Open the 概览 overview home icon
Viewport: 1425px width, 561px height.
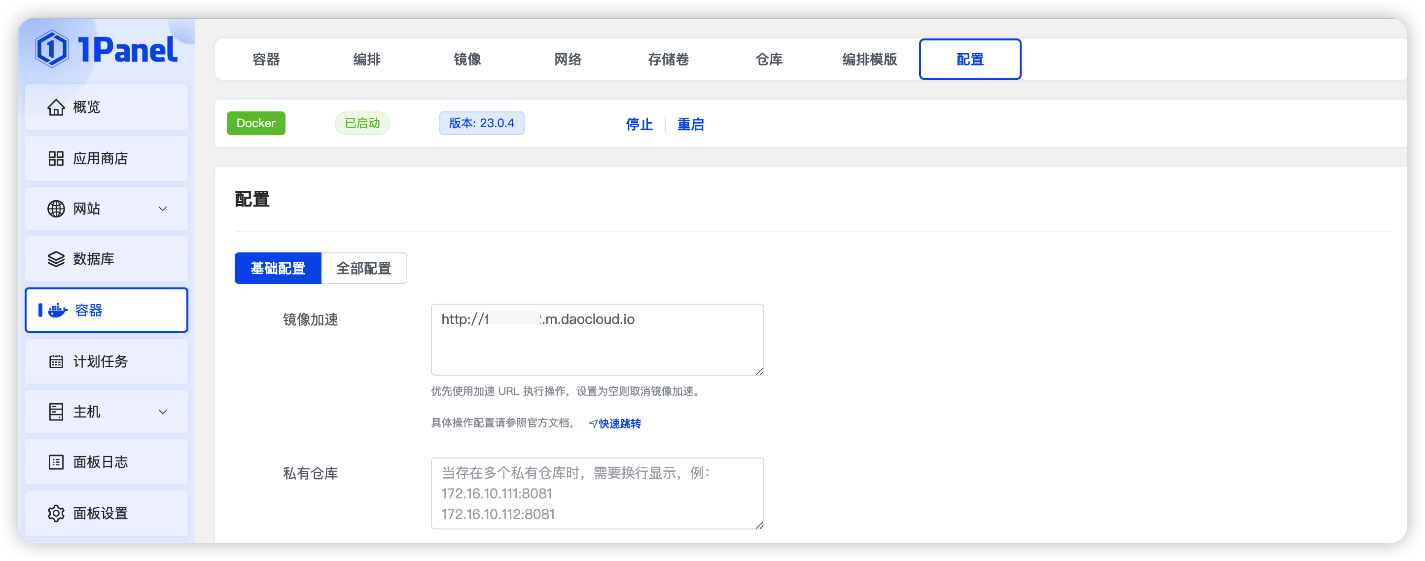click(x=56, y=107)
